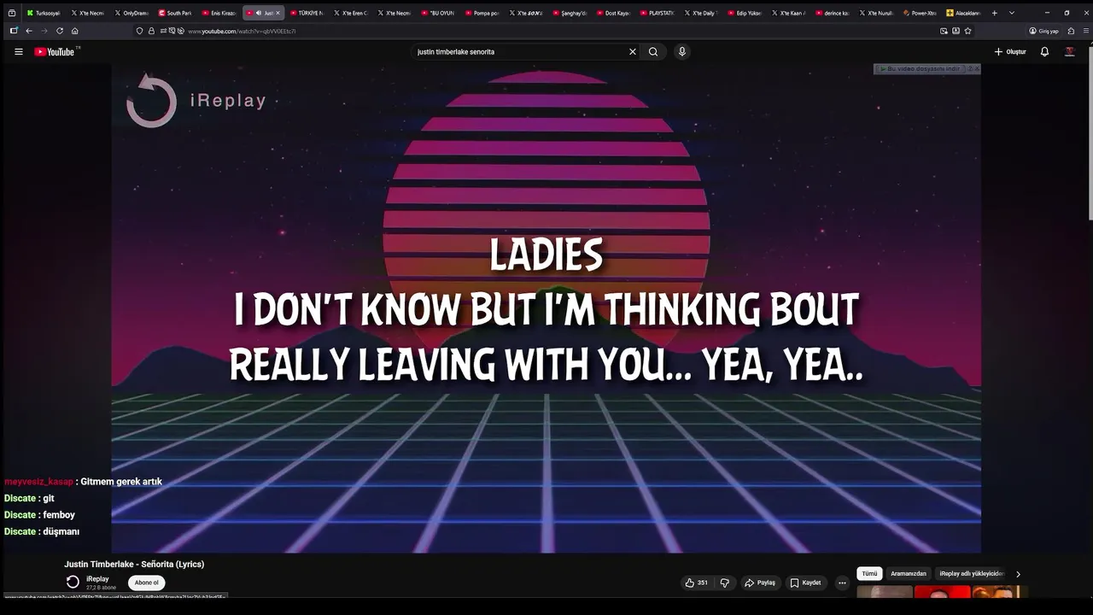Run search with magnifier button
Image resolution: width=1093 pixels, height=615 pixels.
[x=653, y=52]
